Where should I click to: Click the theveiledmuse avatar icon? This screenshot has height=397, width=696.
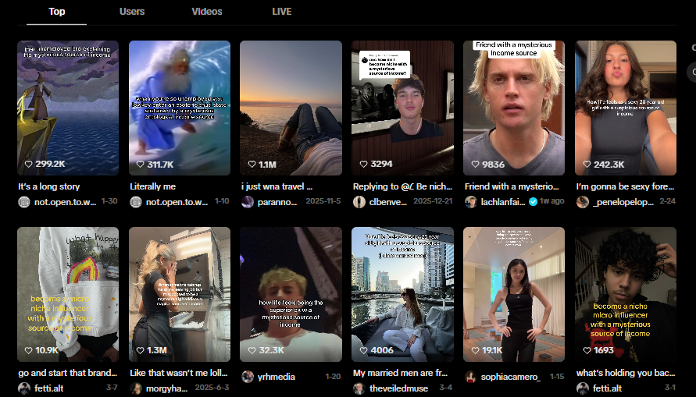(x=359, y=388)
